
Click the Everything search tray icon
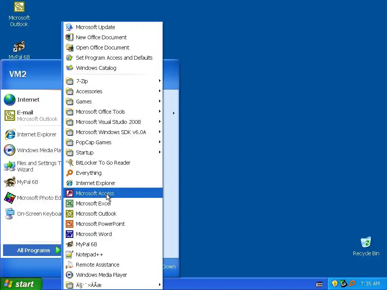point(352,283)
